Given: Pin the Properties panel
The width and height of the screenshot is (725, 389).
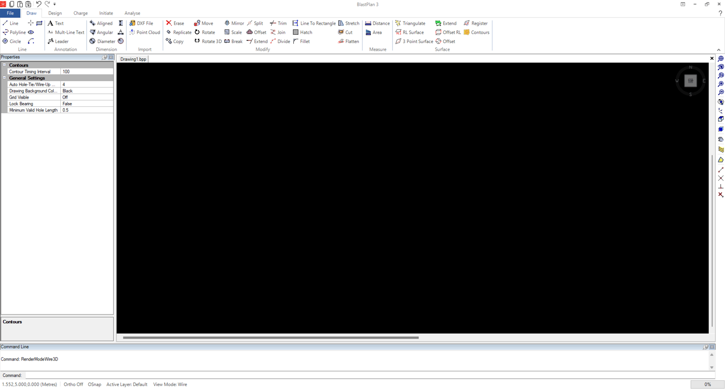Looking at the screenshot, I should coord(104,57).
